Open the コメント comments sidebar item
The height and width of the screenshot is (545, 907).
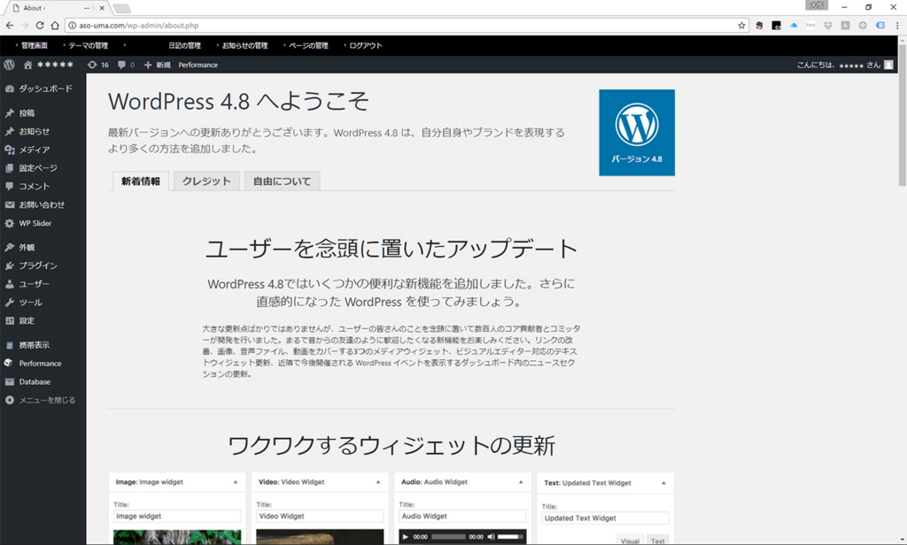[43, 187]
